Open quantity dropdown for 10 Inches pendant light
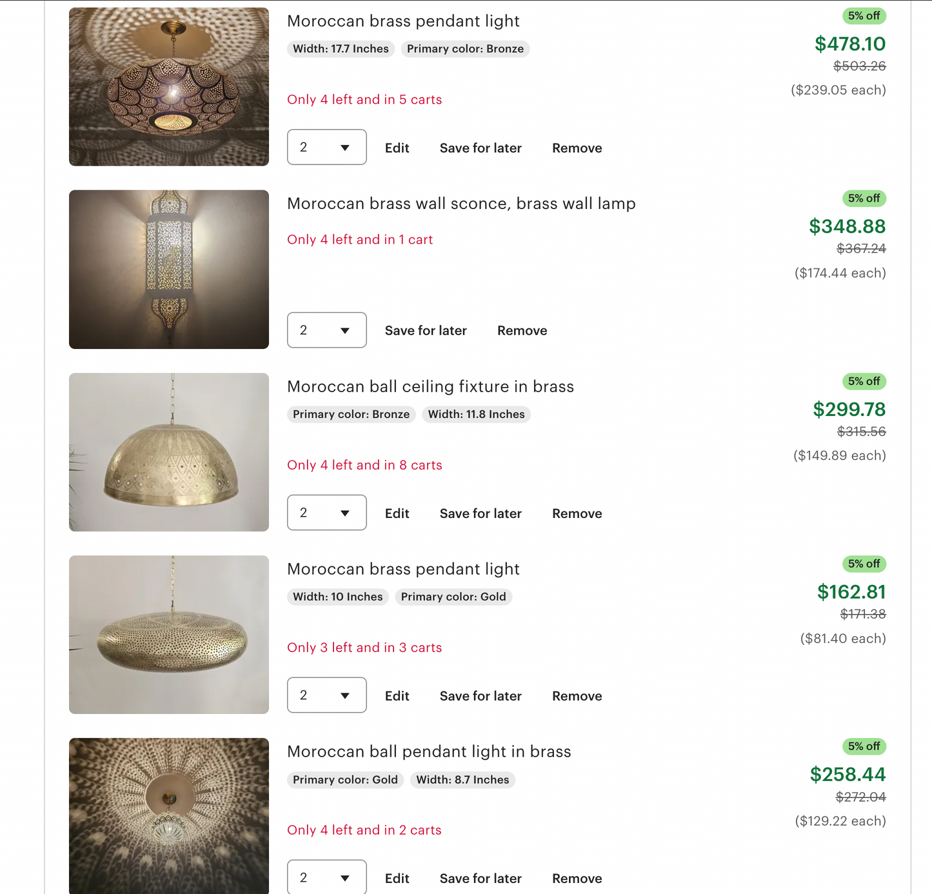This screenshot has height=894, width=932. [x=326, y=695]
